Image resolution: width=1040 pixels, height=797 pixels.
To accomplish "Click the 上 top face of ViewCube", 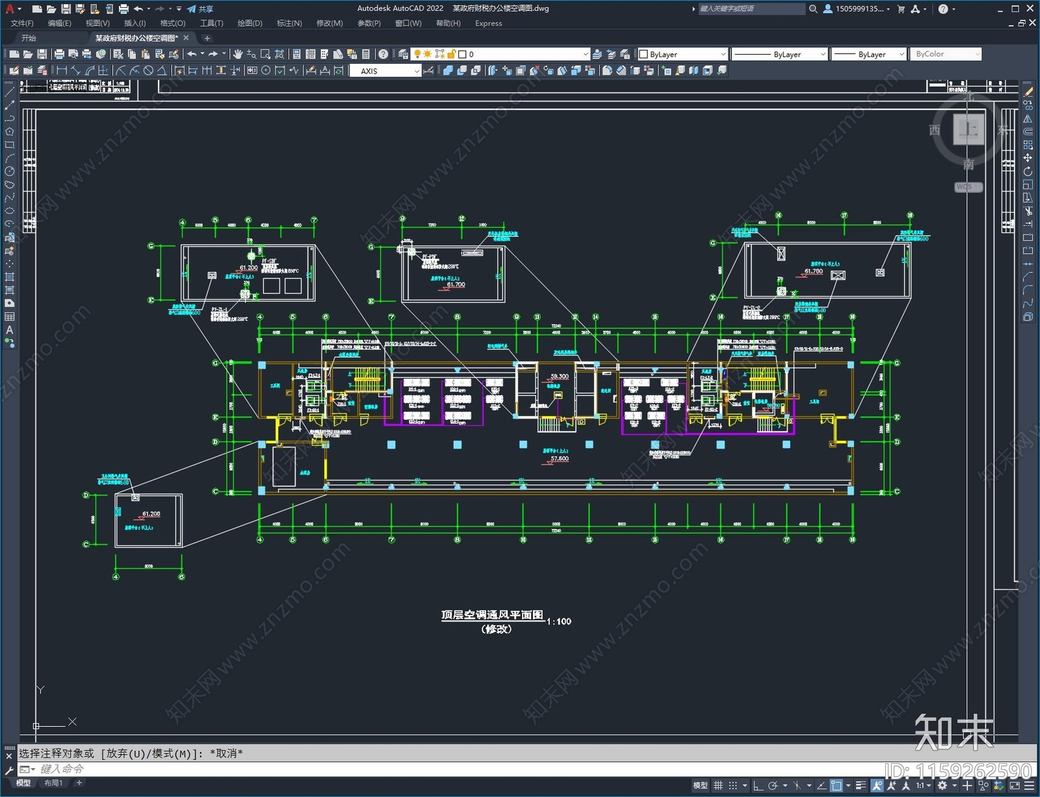I will tap(969, 129).
